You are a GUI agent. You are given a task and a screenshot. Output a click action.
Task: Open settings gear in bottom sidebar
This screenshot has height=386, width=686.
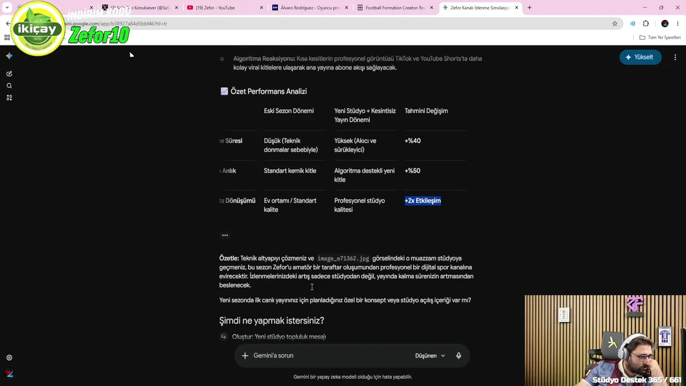click(x=9, y=358)
